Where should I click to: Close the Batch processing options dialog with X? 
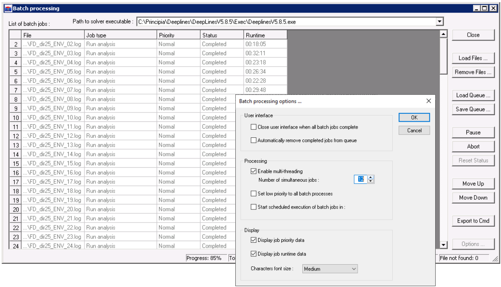(428, 101)
